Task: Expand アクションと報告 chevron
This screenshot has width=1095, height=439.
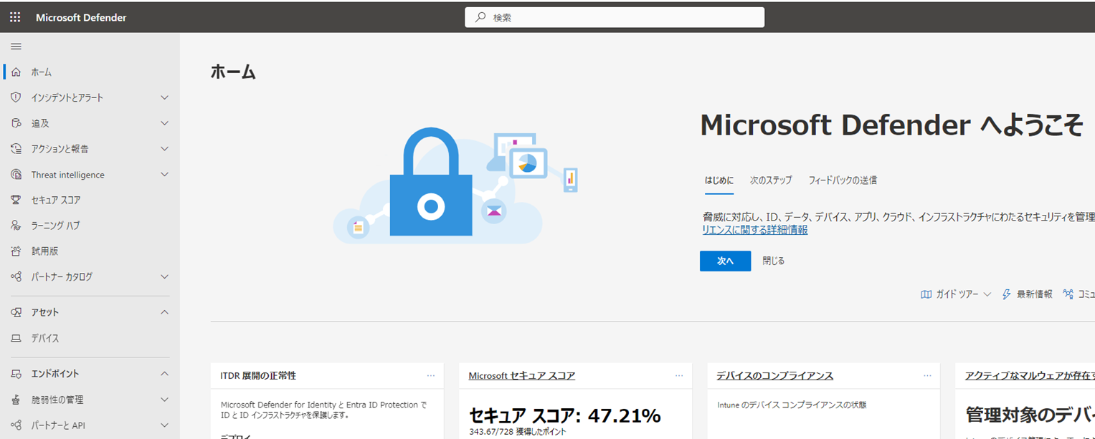Action: [164, 149]
